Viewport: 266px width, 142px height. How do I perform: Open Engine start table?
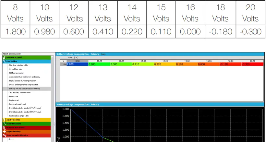click(x=14, y=100)
